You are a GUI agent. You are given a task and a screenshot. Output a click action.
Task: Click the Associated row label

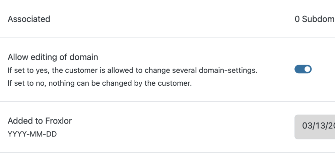[x=29, y=19]
